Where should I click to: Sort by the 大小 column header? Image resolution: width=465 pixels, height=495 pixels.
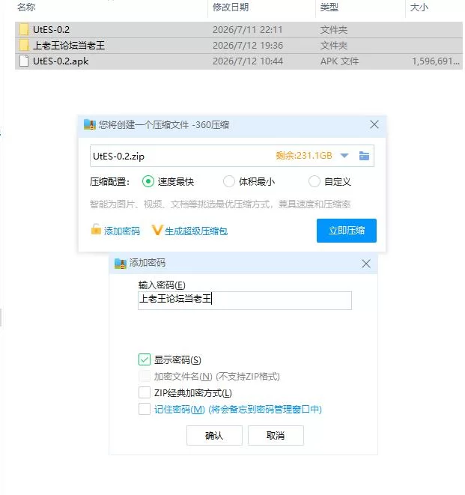[419, 7]
